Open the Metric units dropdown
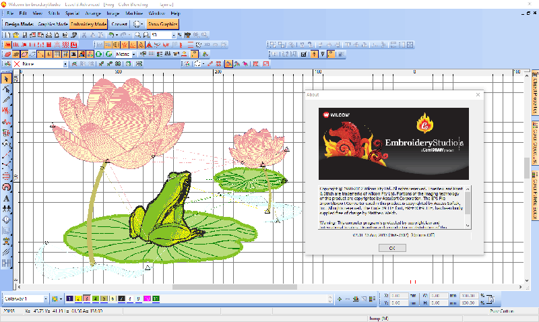This screenshot has width=539, height=322. 133,55
